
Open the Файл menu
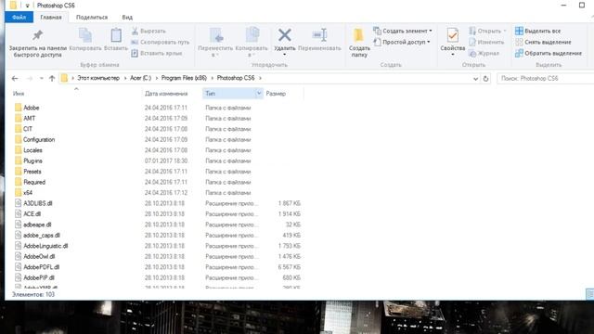(x=19, y=18)
